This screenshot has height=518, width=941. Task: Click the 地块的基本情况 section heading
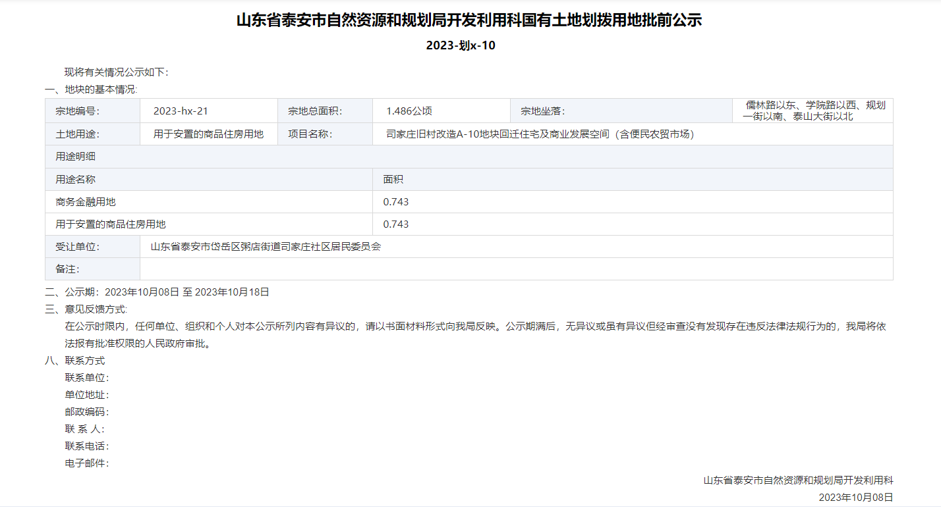tap(91, 90)
